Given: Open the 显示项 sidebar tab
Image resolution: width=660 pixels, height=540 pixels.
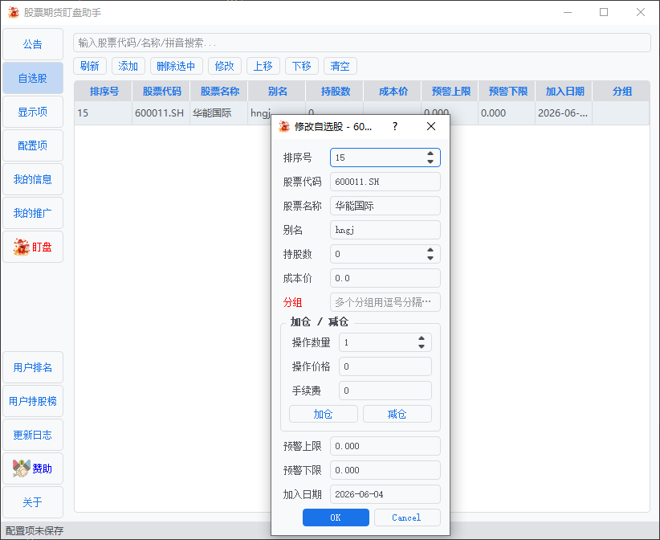Looking at the screenshot, I should (x=33, y=112).
